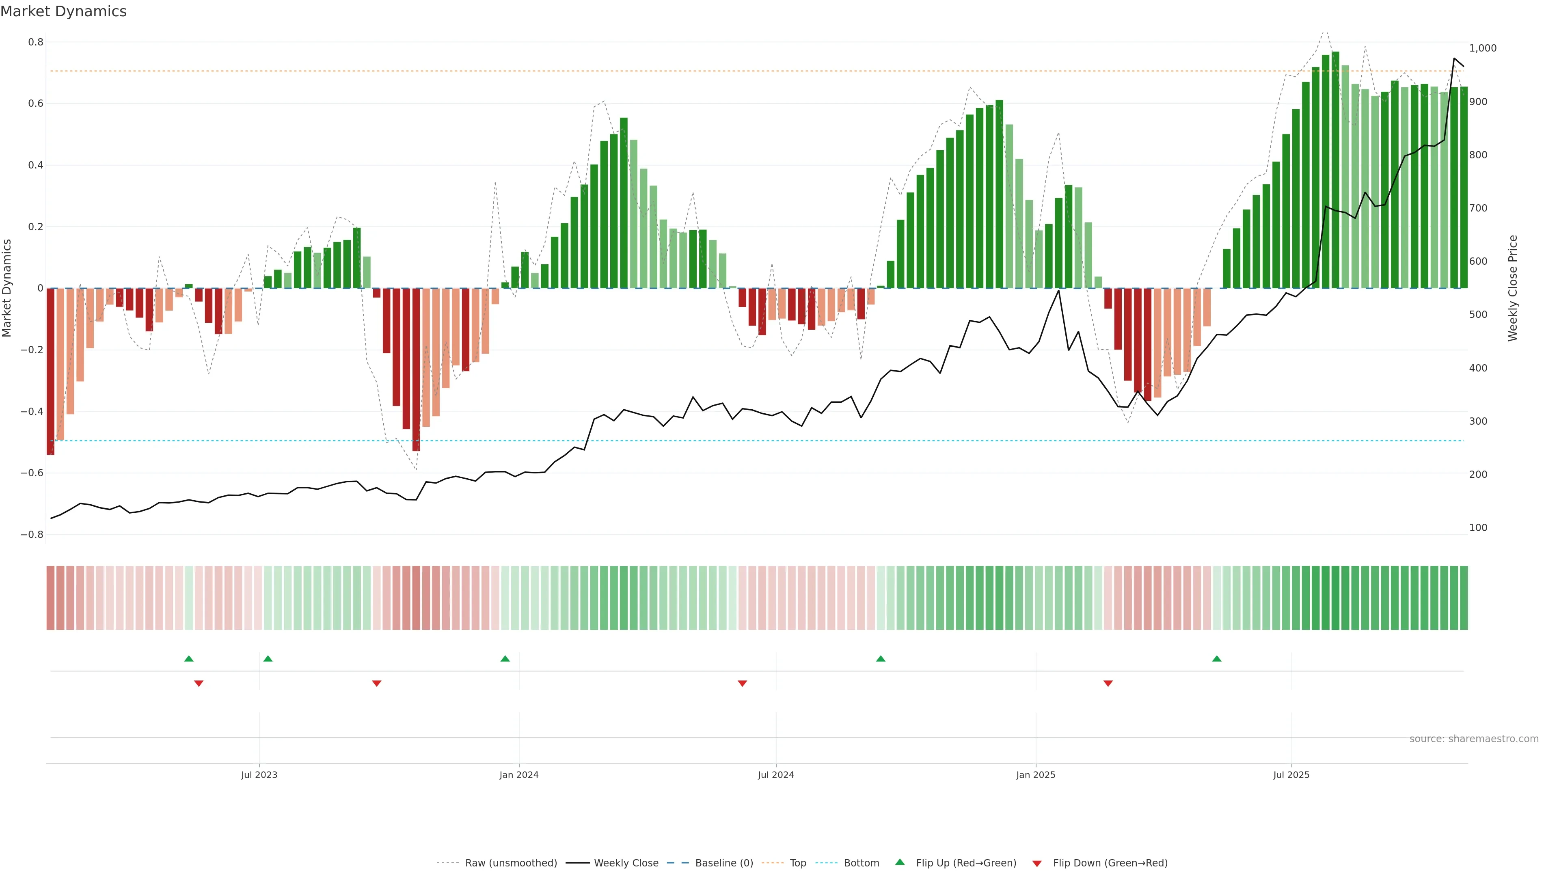This screenshot has width=1559, height=877.
Task: Click the rightmost green flip-up triangle marker
Action: pos(1217,659)
